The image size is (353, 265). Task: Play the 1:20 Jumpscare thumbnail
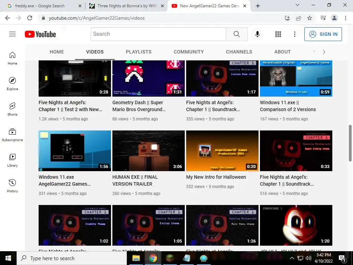coord(296,225)
